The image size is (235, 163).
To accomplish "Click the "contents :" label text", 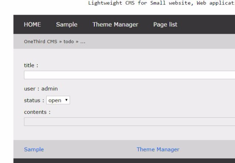I will (37, 112).
